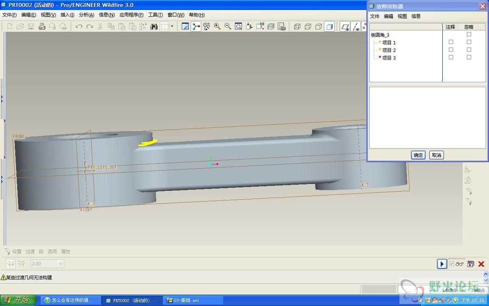This screenshot has height=306, width=489.
Task: Click the Copy icon
Action: tap(111, 26)
